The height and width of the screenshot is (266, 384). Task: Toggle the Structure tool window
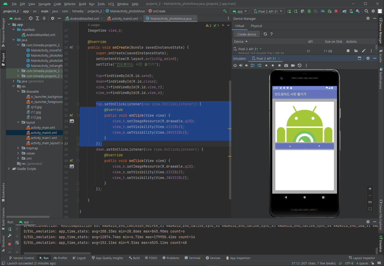click(x=3, y=243)
